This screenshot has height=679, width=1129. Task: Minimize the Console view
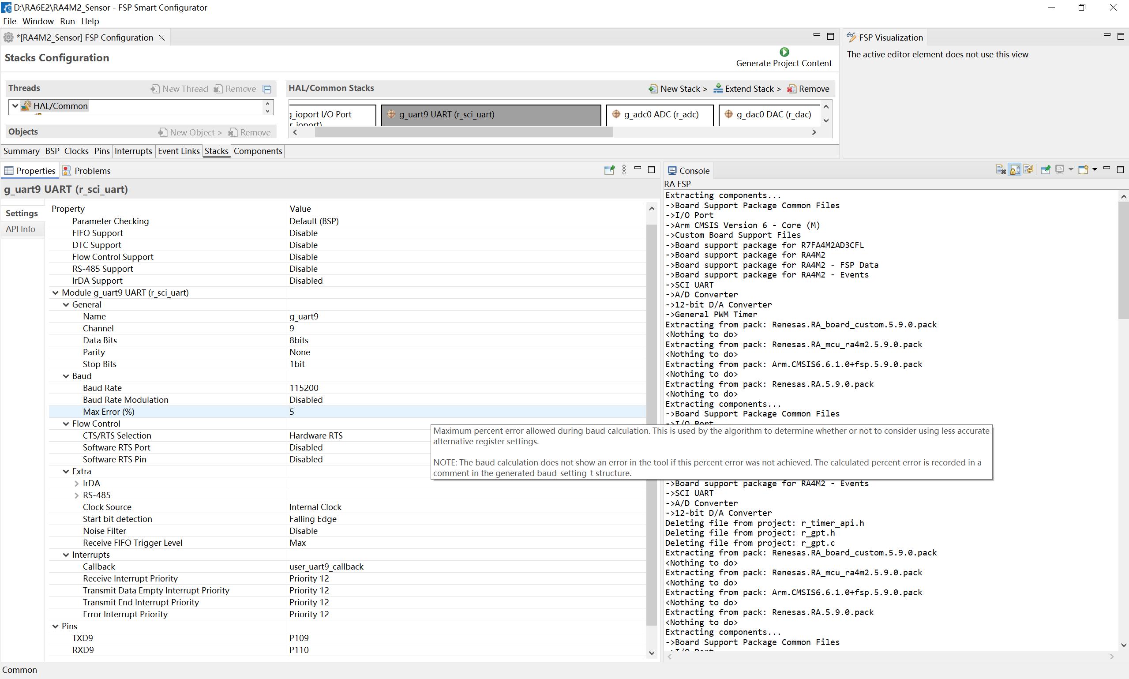pos(1106,169)
